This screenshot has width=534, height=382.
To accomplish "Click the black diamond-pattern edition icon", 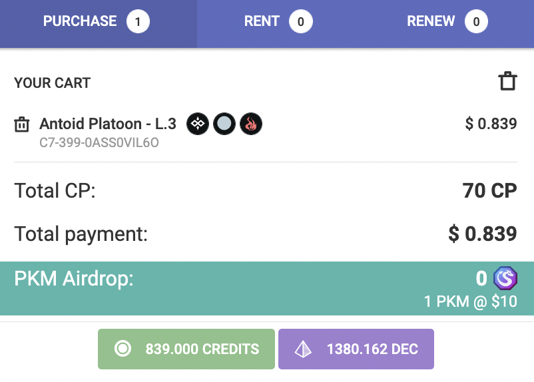I will [x=198, y=124].
